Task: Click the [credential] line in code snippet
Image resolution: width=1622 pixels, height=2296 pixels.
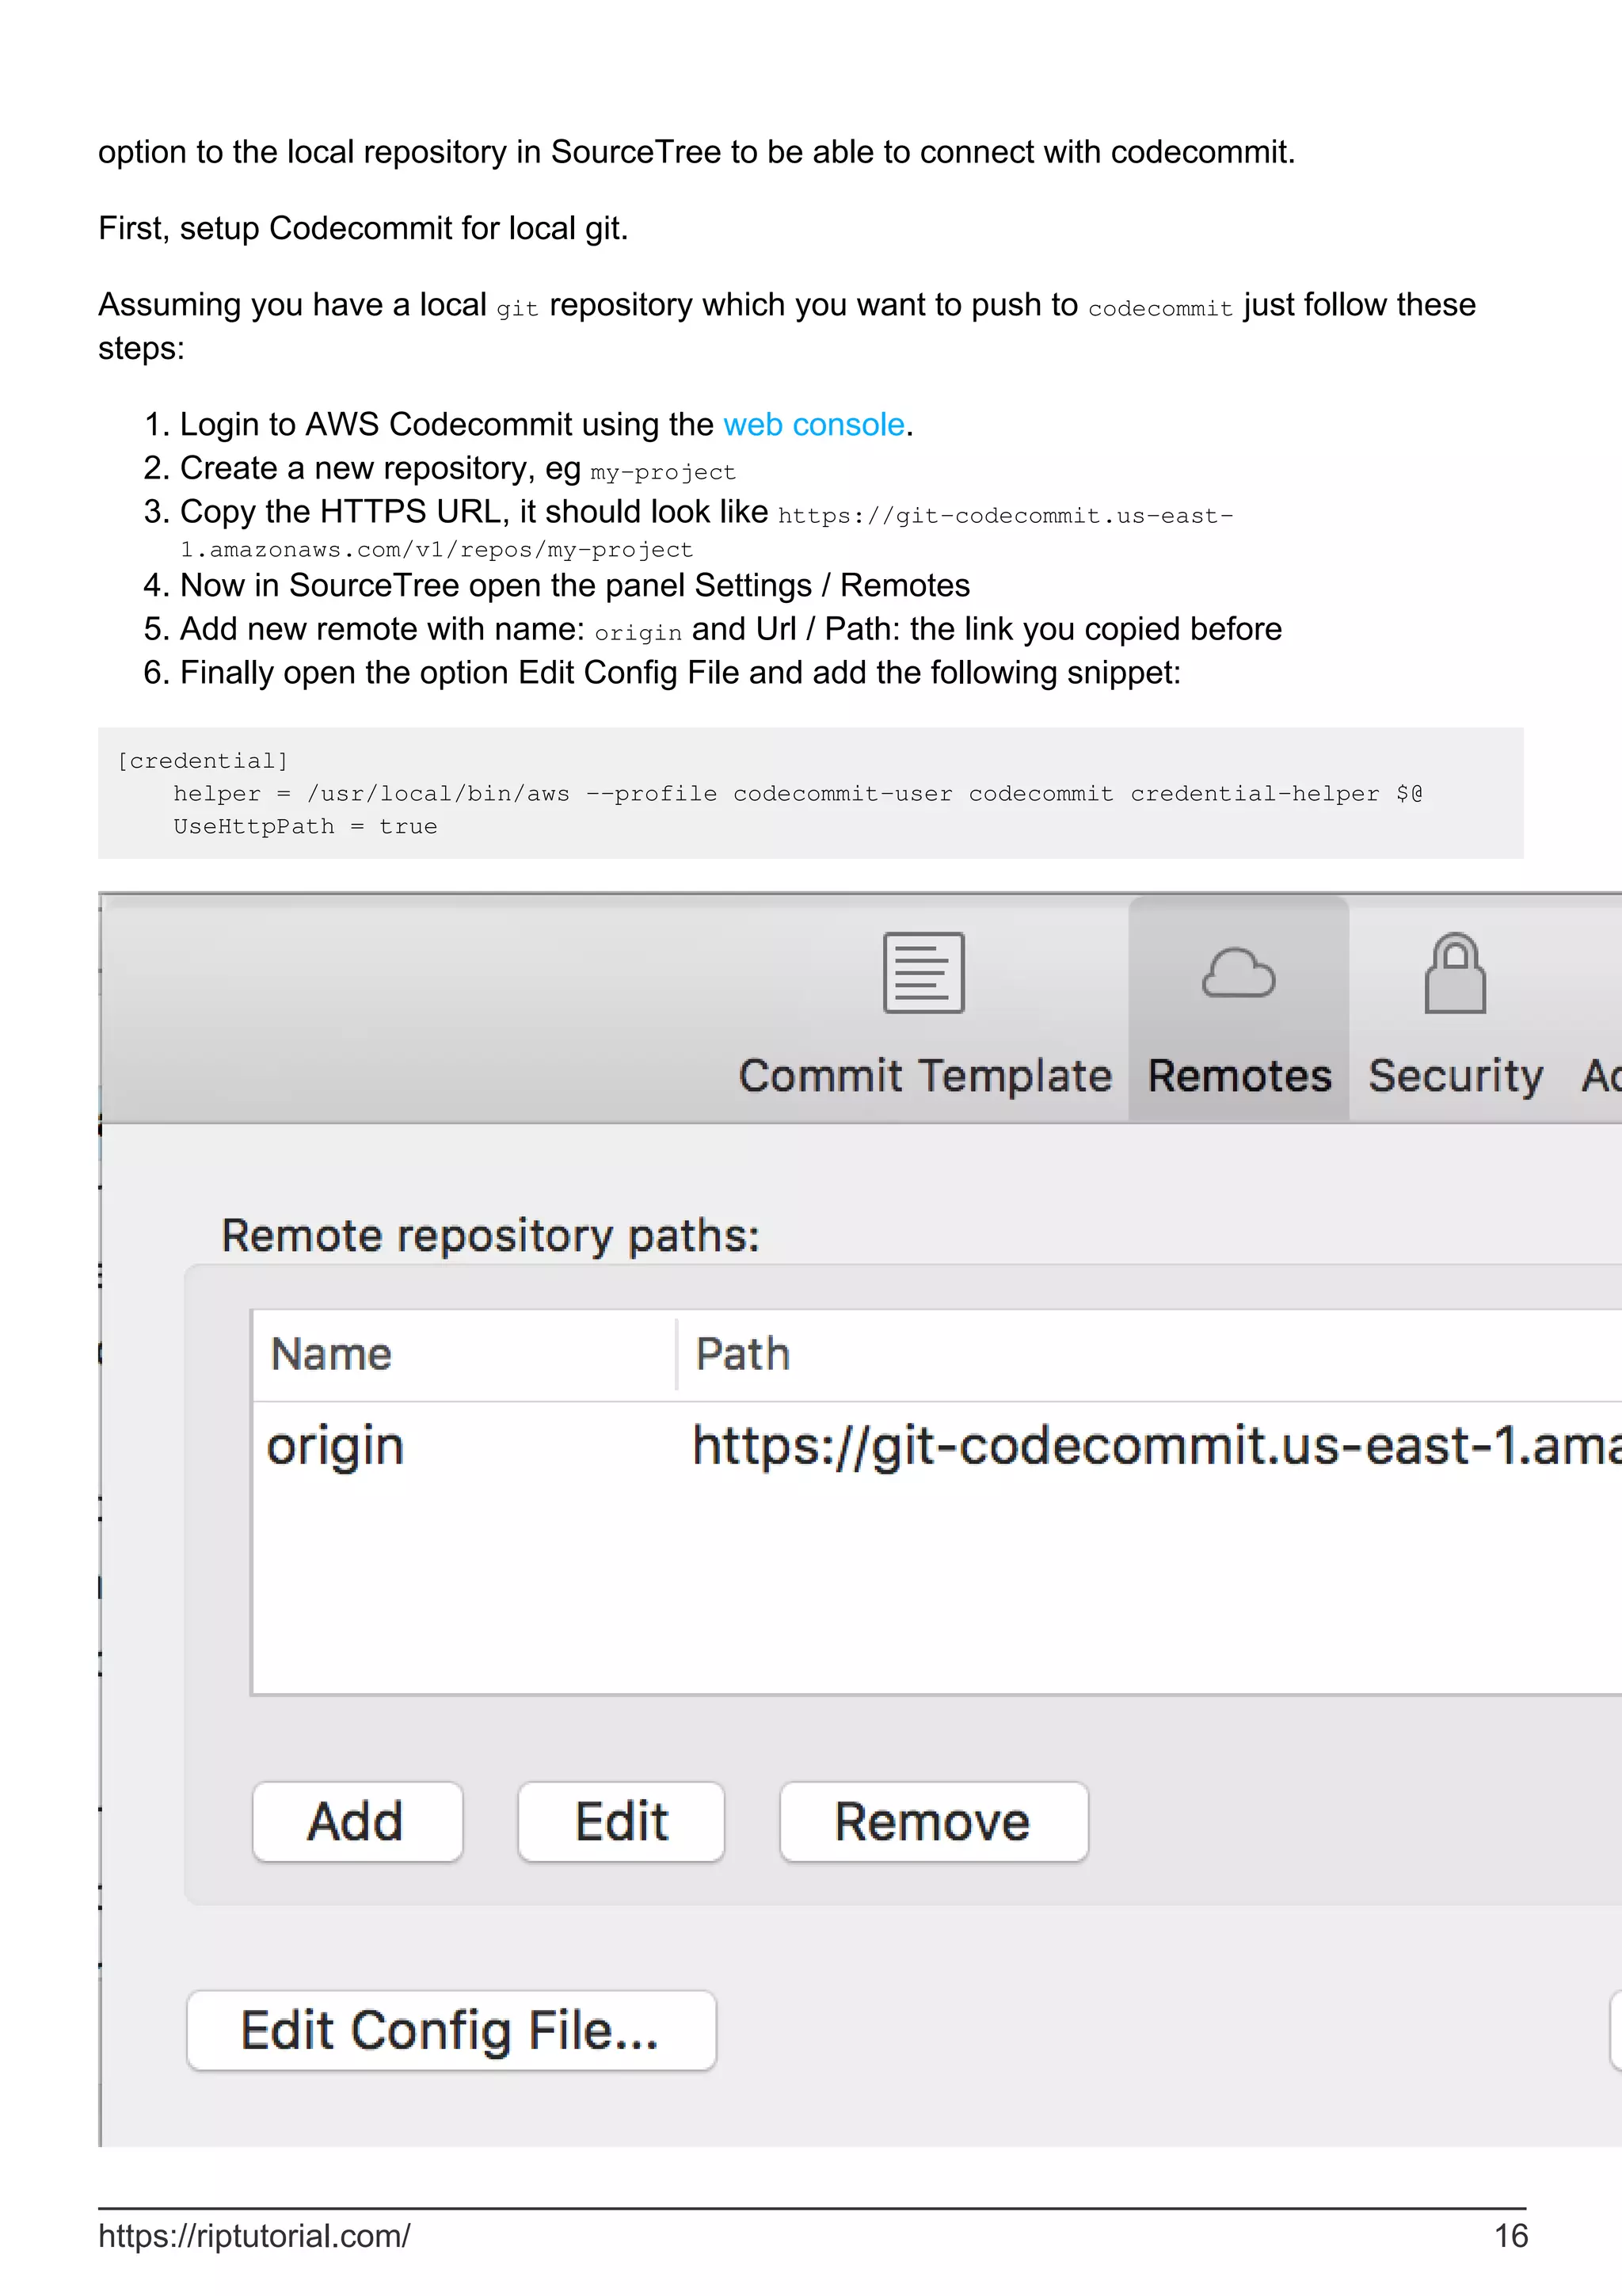Action: 203,761
